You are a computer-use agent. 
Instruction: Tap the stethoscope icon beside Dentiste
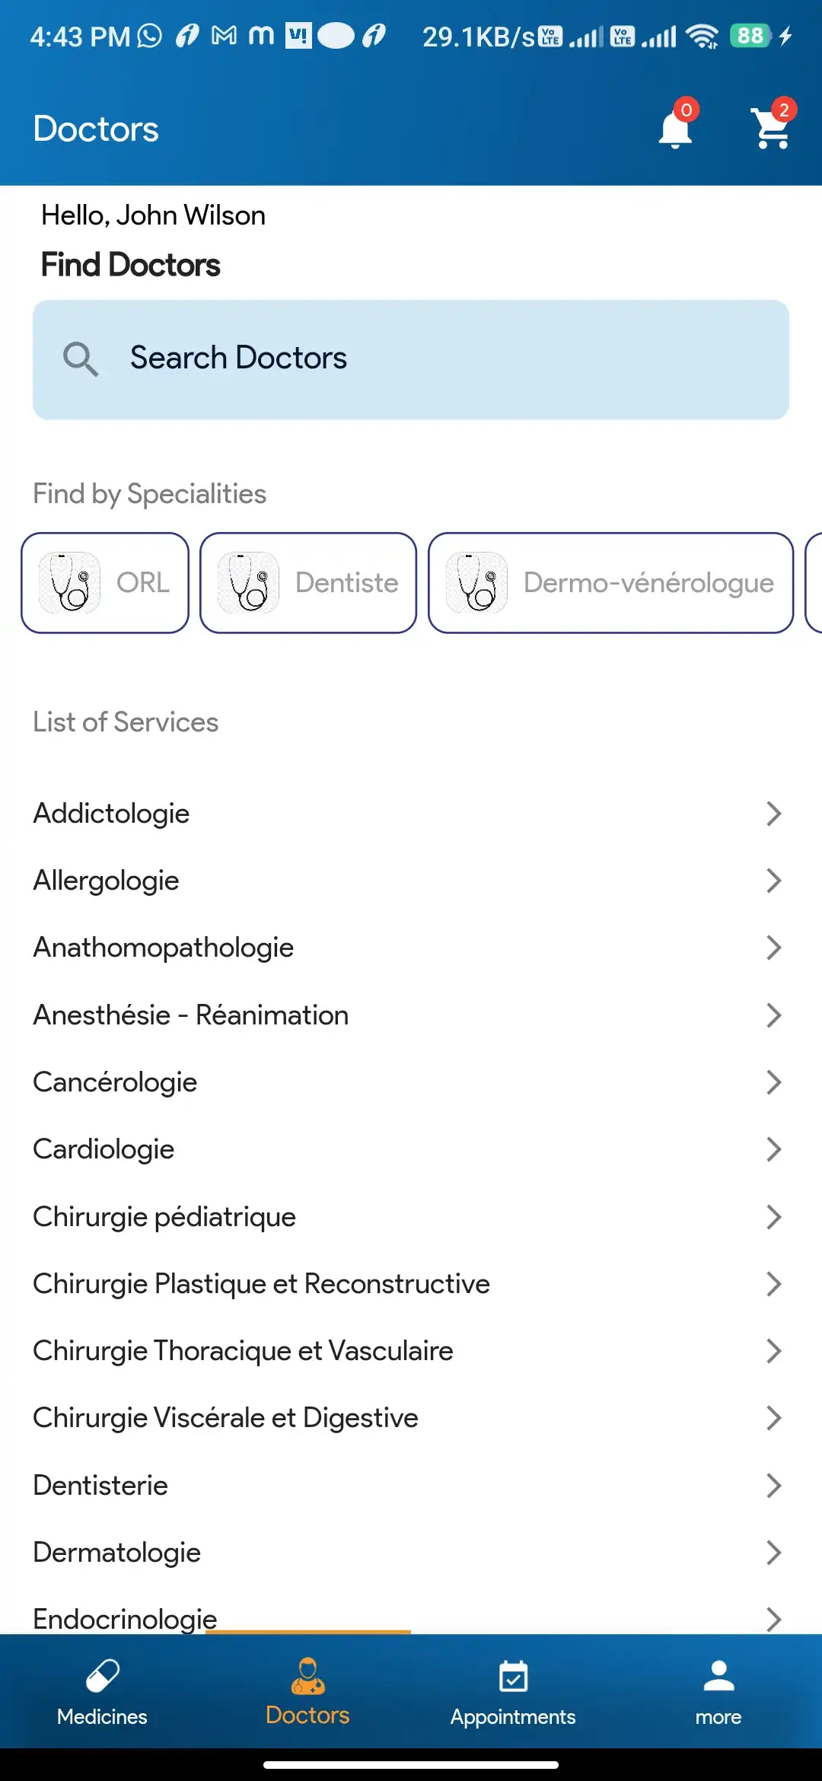249,583
